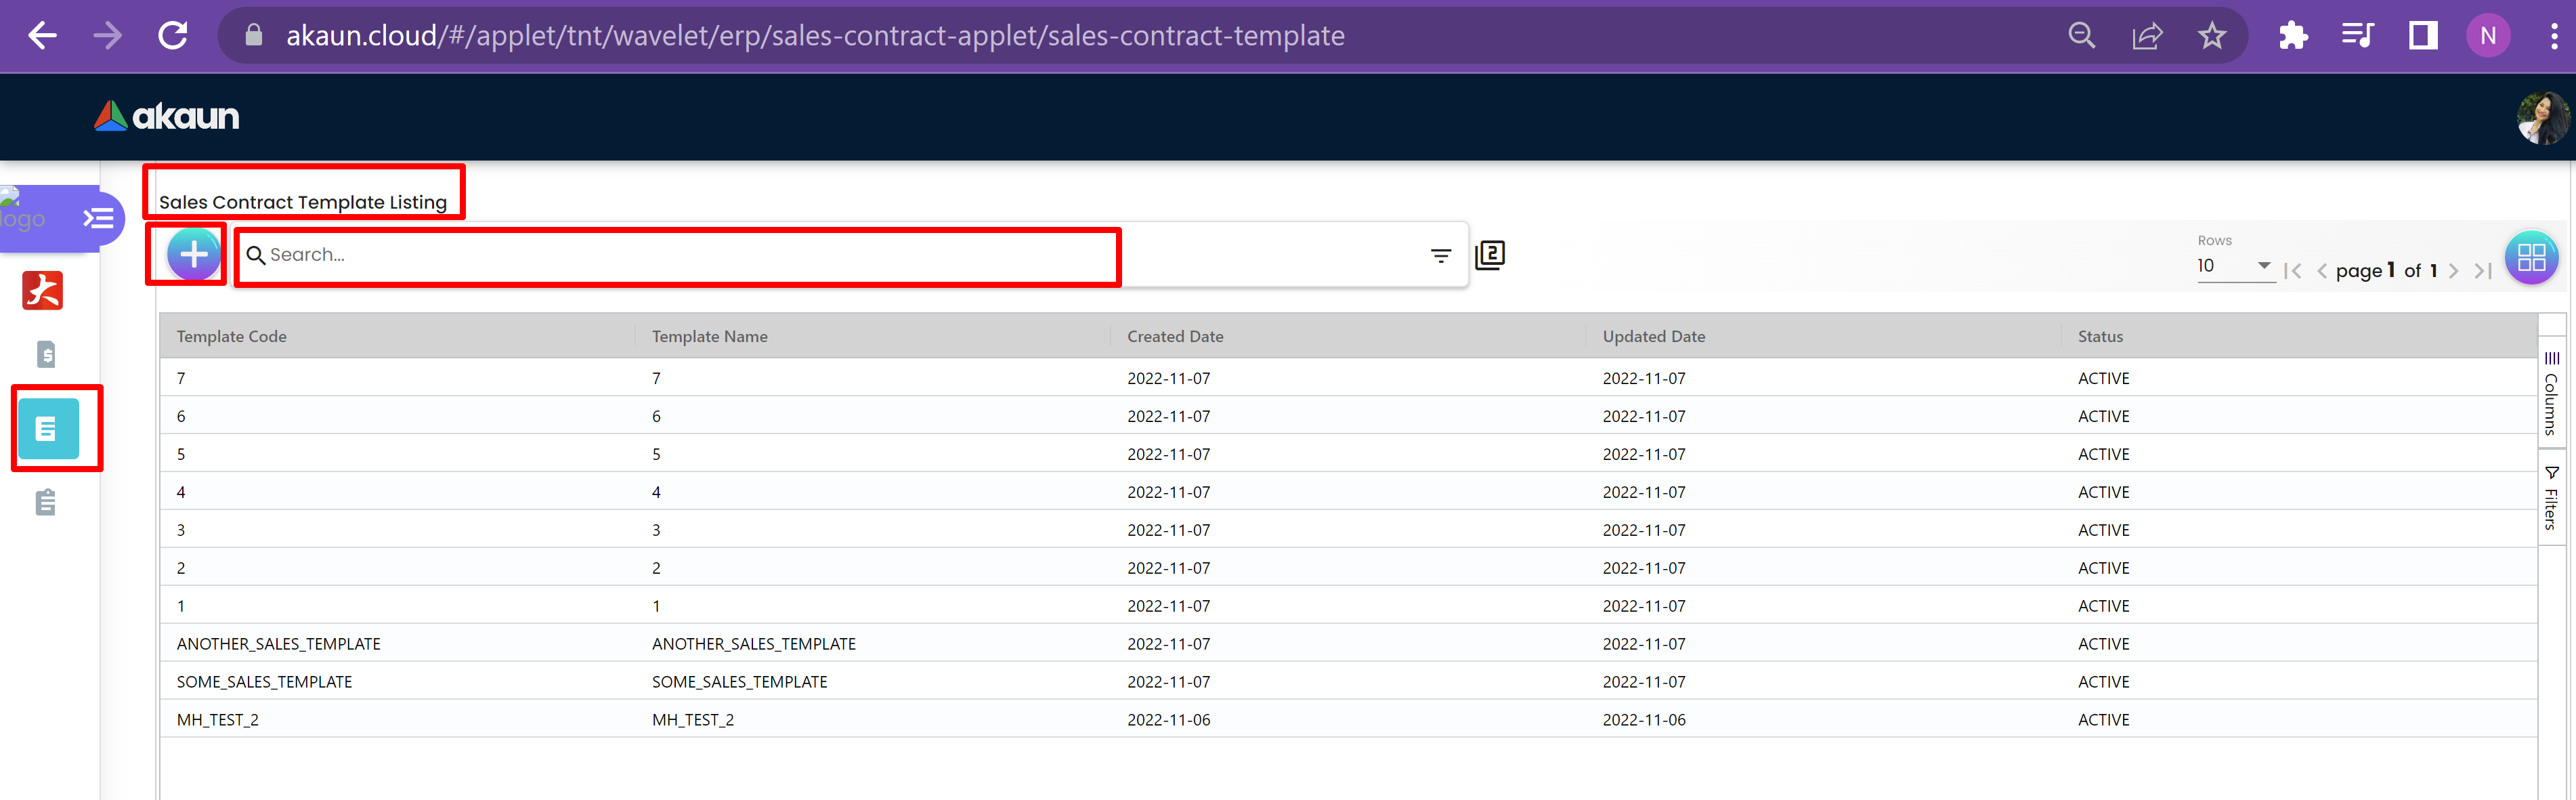Open the Filters side panel tab
Viewport: 2576px width, 800px height.
2551,498
